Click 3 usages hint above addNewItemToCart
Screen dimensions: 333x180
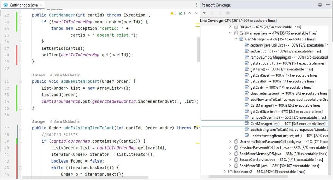click(x=39, y=75)
